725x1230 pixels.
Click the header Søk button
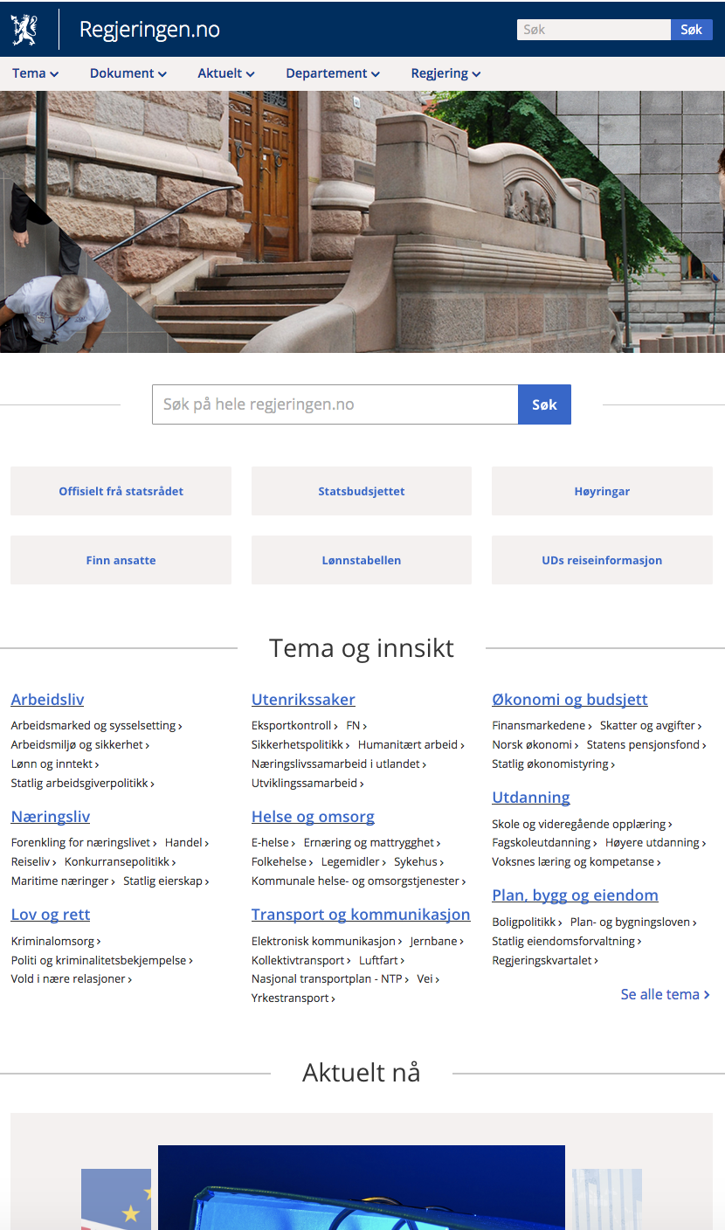pos(691,30)
